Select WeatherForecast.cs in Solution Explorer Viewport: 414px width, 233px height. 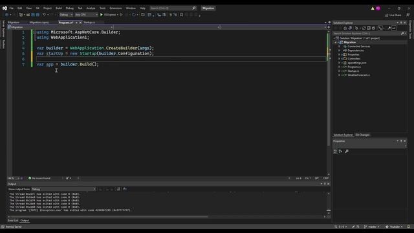358,75
